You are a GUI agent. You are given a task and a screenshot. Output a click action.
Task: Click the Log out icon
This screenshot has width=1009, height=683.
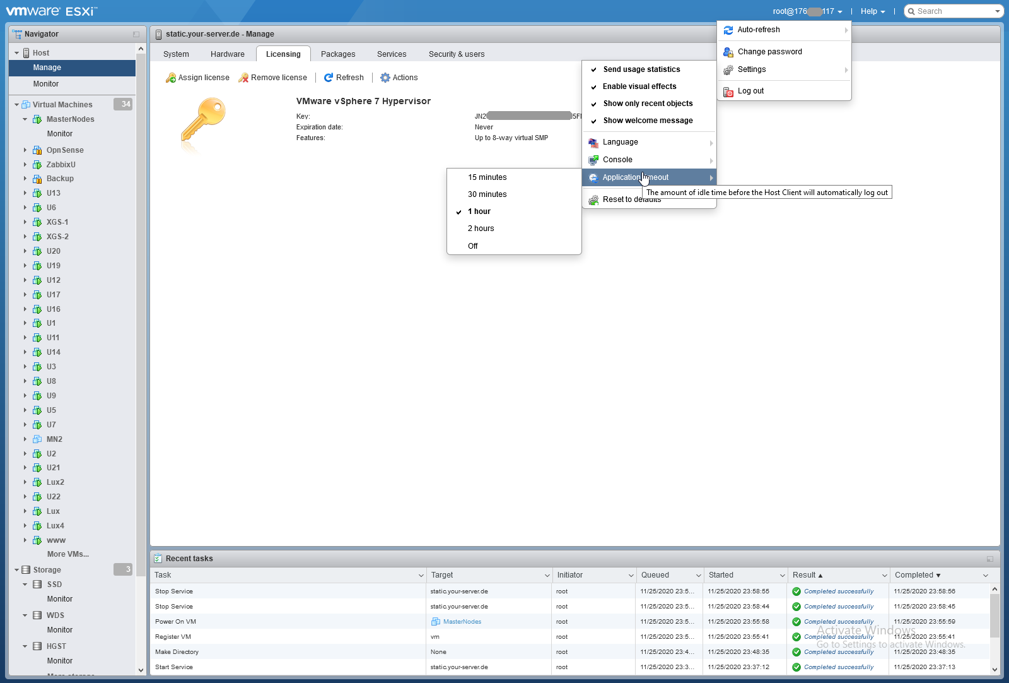(728, 91)
